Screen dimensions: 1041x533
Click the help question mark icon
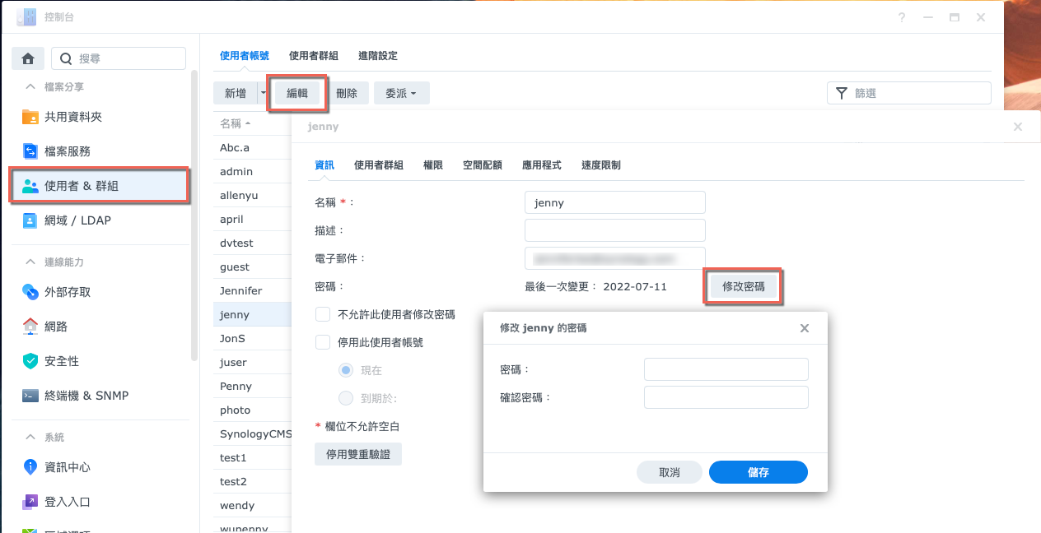click(x=903, y=17)
